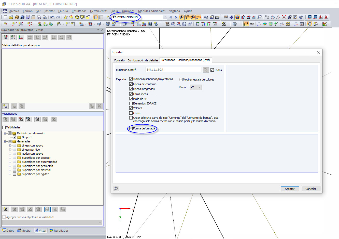Toggle Líneas integradas checkbox
The height and width of the screenshot is (239, 339).
tap(131, 89)
